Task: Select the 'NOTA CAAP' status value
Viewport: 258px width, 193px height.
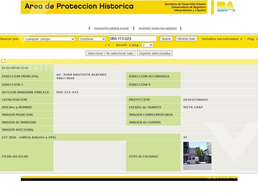Action: tap(193, 107)
